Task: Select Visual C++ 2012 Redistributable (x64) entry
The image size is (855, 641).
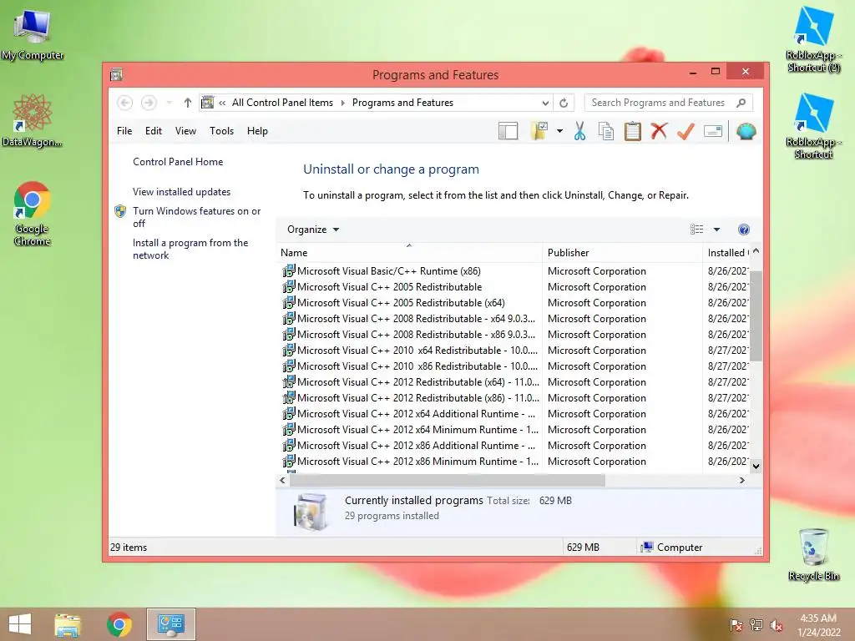Action: 410,382
